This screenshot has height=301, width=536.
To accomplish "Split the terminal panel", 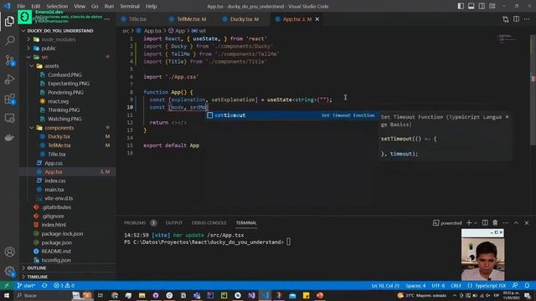I will [485, 223].
